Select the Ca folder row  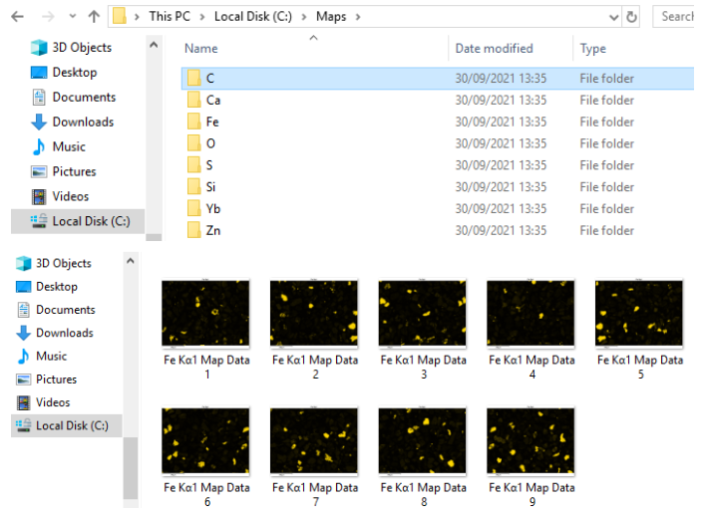(x=213, y=100)
